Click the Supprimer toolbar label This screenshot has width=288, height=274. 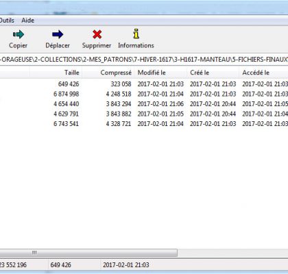point(97,45)
